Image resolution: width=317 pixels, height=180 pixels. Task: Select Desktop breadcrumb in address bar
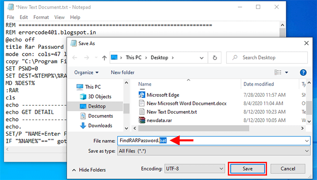coord(159,58)
